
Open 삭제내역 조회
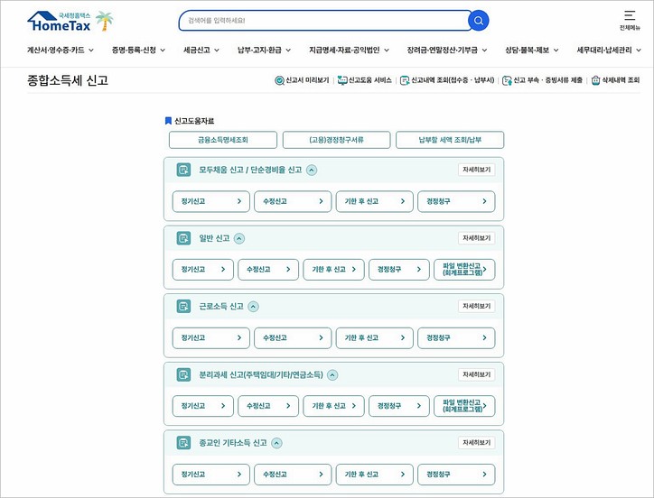coord(614,80)
